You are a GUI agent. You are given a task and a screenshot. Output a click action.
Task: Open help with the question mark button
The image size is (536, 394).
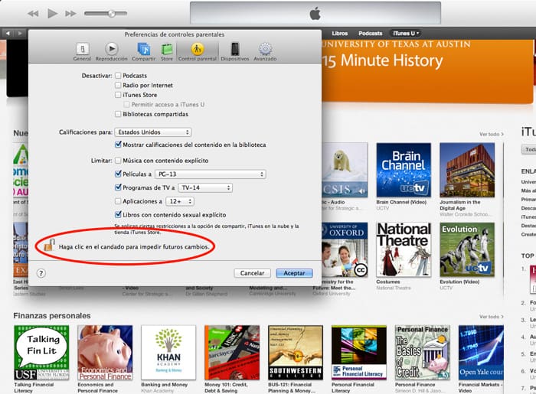pos(41,273)
